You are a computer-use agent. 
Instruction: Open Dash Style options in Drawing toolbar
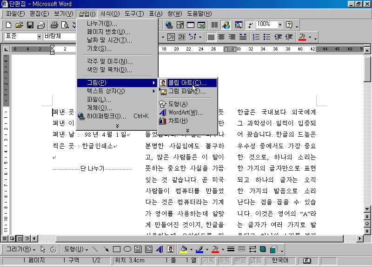241,249
